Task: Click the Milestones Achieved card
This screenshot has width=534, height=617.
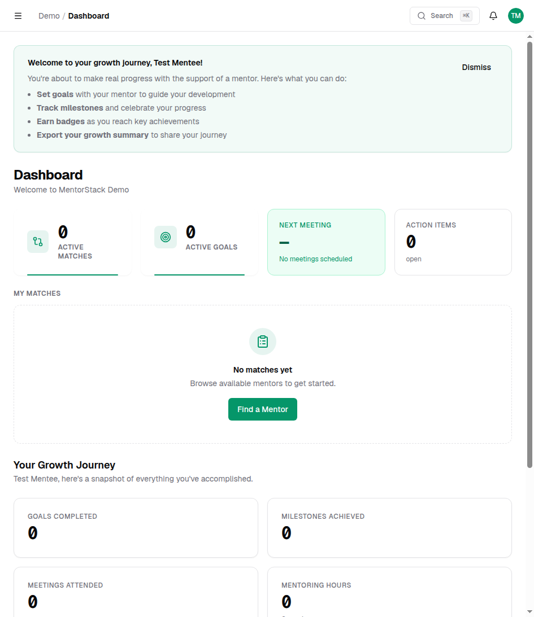Action: pos(389,527)
